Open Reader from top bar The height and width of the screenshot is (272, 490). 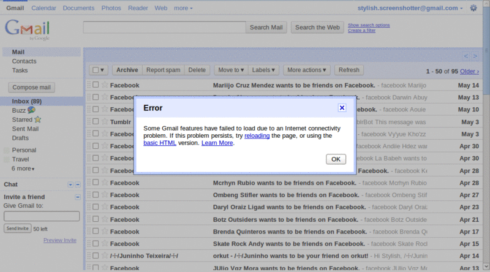[138, 8]
